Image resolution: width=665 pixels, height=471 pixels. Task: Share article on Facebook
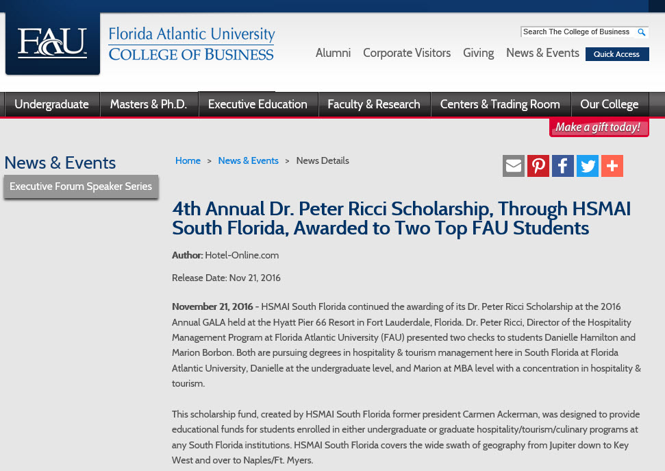tap(563, 166)
